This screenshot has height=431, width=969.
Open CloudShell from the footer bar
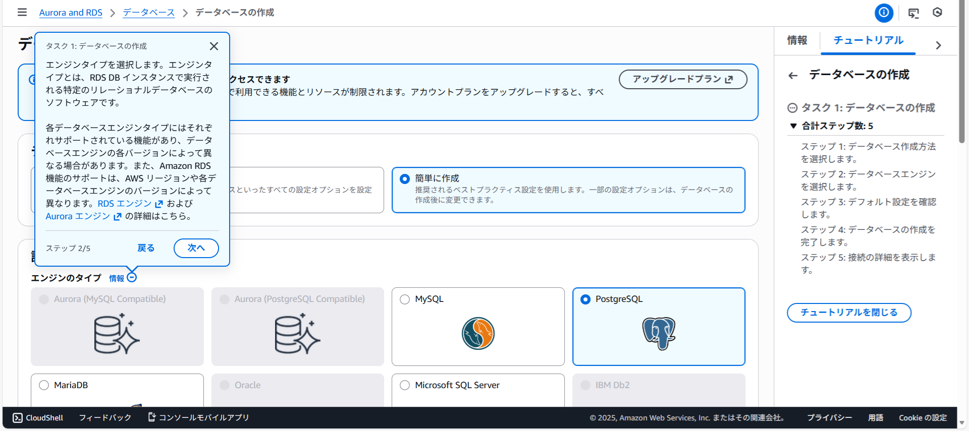point(38,417)
